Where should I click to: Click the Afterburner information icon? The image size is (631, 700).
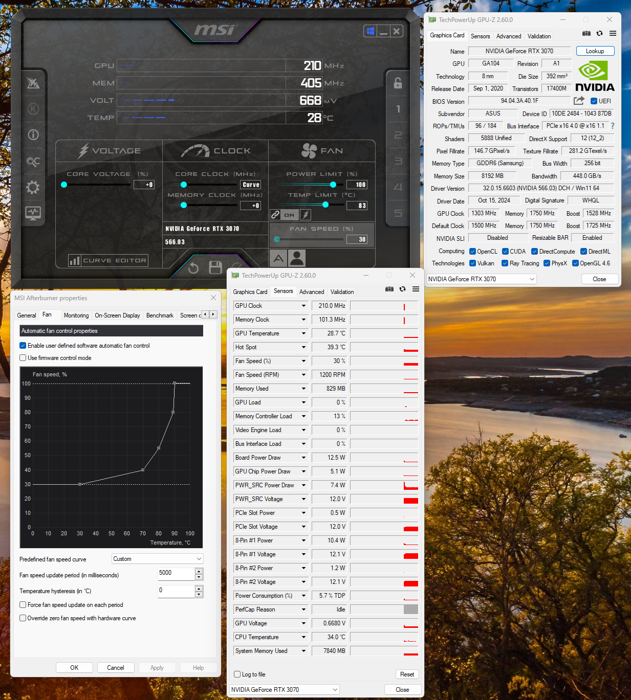pos(33,134)
